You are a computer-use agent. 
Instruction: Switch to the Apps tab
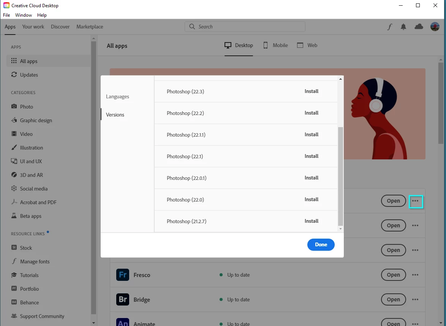coord(10,27)
